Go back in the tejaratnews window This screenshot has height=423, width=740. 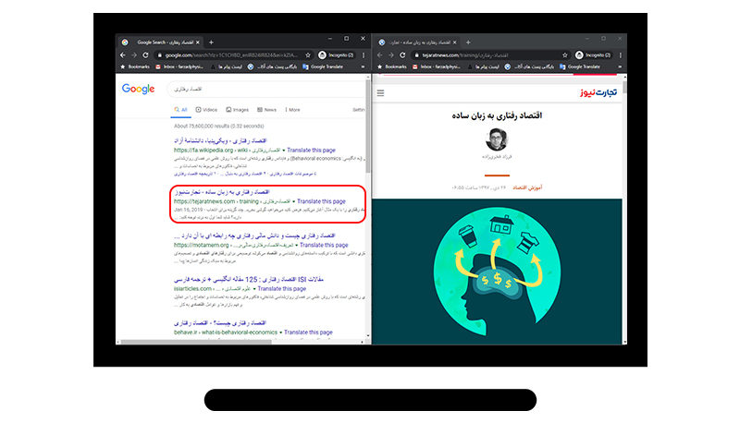(x=380, y=55)
